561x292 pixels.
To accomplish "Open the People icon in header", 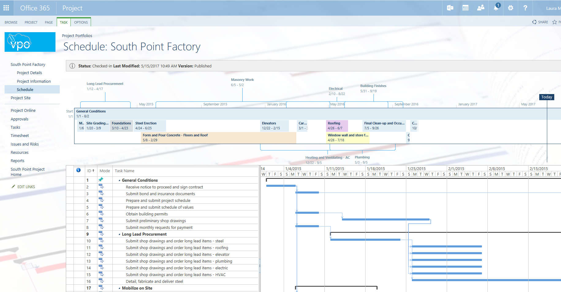I will coord(480,8).
